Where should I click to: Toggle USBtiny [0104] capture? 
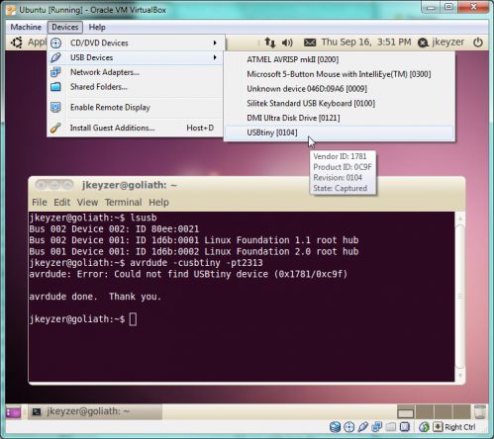point(340,132)
